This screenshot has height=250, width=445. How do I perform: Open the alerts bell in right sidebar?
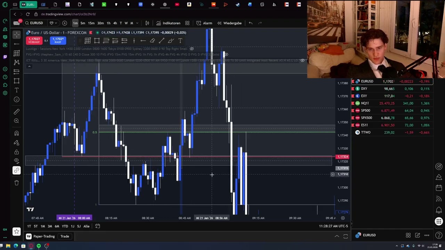coord(439,210)
